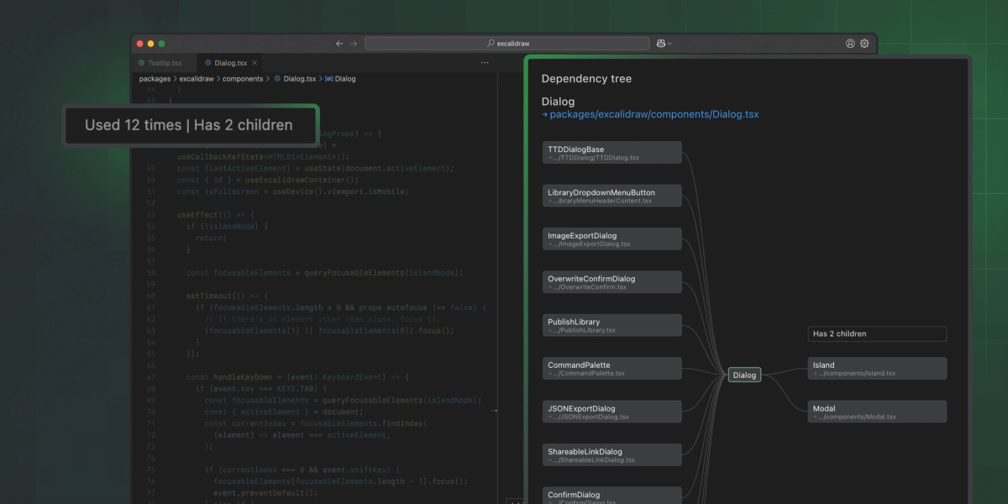Open the settings gear icon
This screenshot has height=504, width=1008.
(x=864, y=44)
